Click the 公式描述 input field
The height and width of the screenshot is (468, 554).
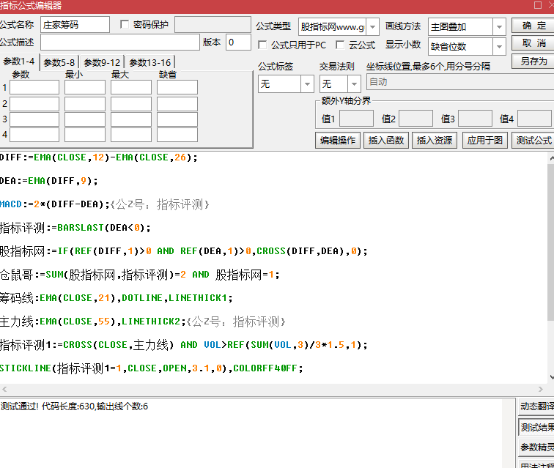pos(120,42)
